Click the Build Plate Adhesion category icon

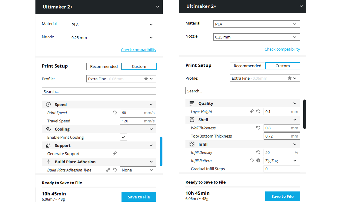click(x=48, y=162)
